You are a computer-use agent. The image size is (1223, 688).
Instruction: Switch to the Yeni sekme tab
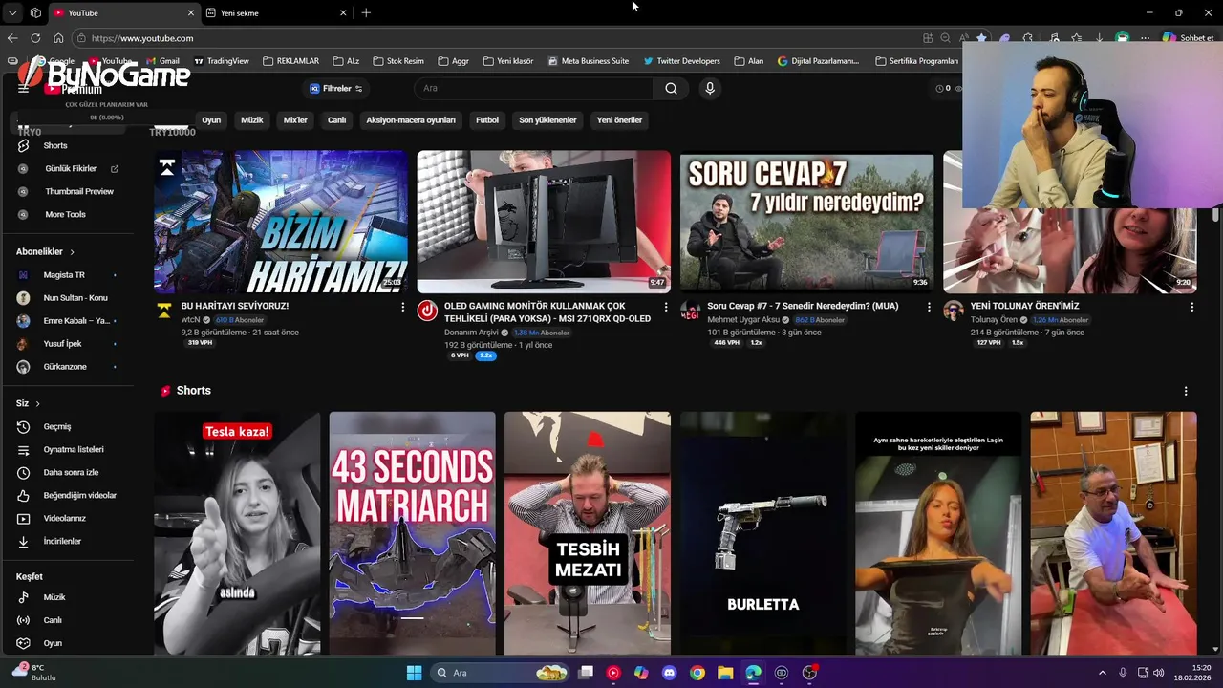pyautogui.click(x=275, y=12)
